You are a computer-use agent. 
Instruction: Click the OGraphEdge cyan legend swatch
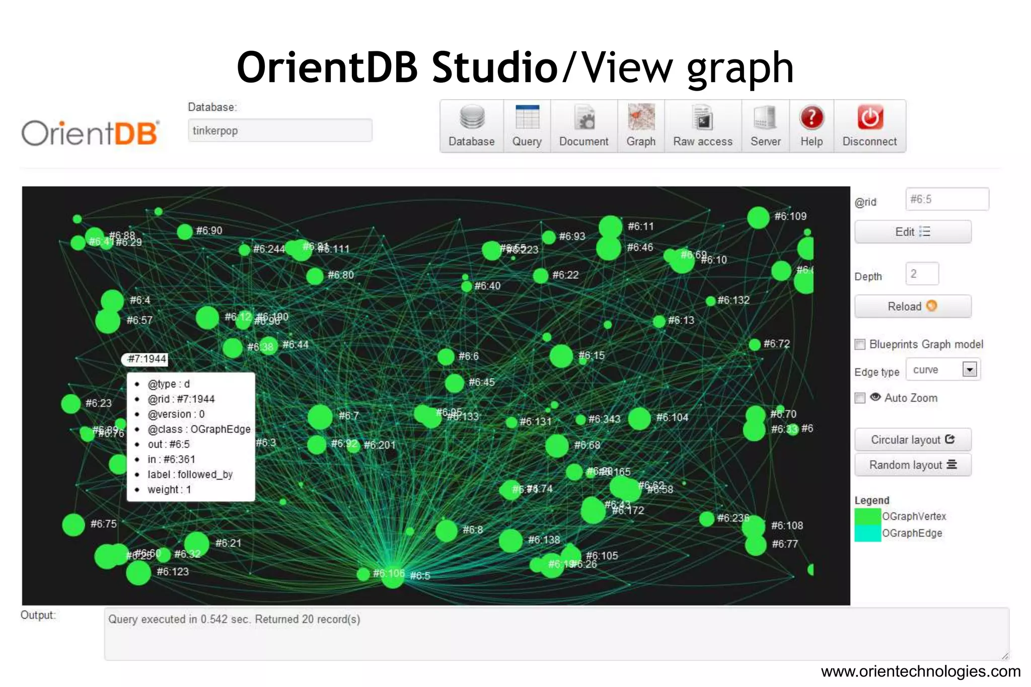(868, 533)
